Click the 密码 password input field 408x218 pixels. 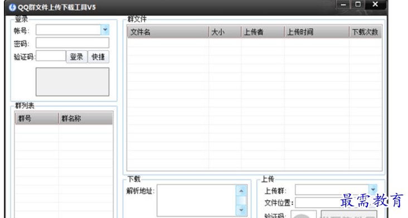pos(72,43)
